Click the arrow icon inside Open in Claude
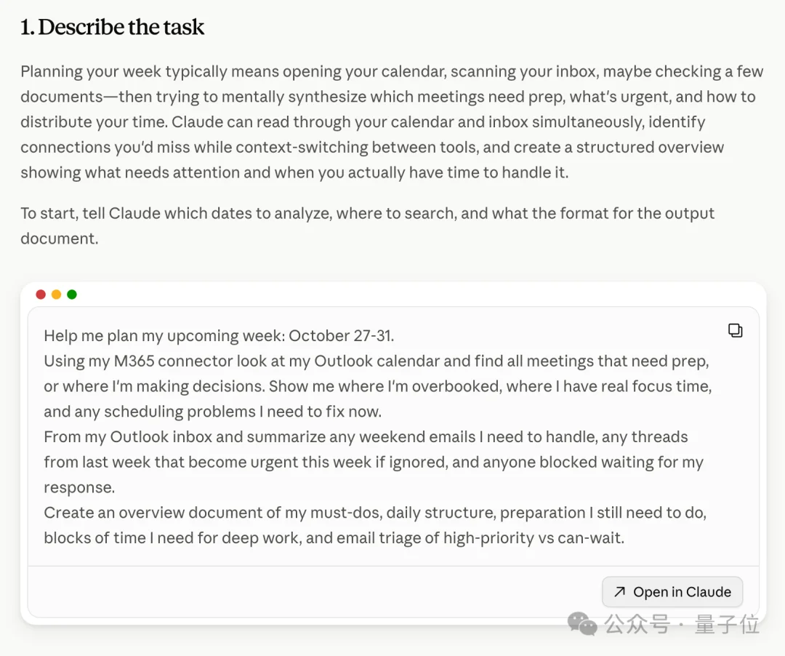 pyautogui.click(x=620, y=592)
